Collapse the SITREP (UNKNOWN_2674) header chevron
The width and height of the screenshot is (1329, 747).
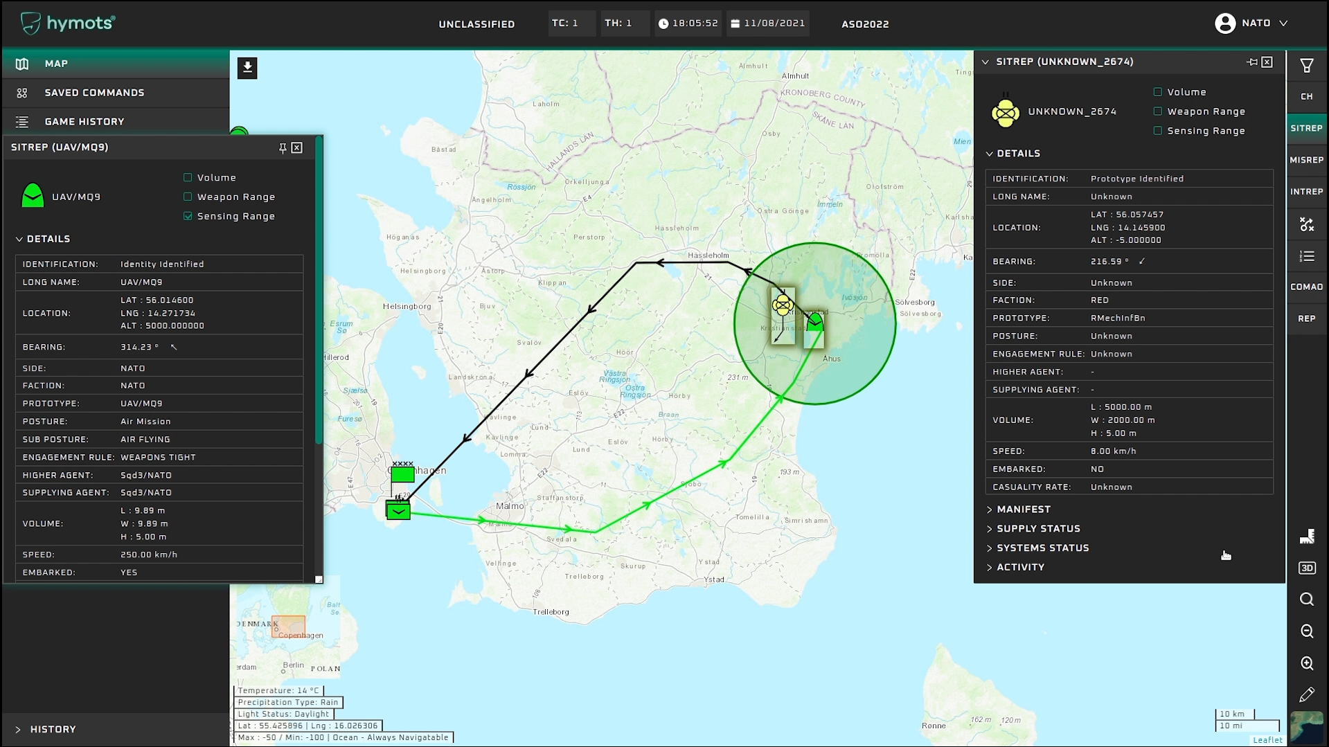tap(985, 62)
